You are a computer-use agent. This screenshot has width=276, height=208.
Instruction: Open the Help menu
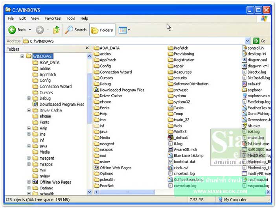[x=84, y=18]
